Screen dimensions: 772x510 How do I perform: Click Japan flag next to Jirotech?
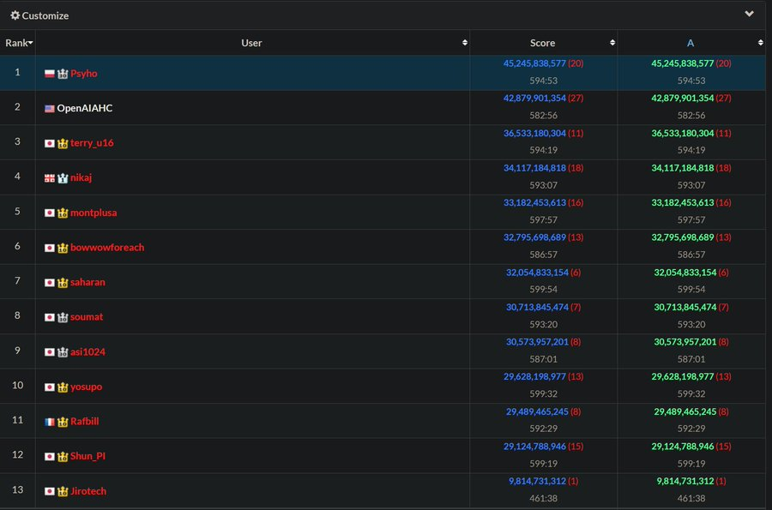click(x=49, y=491)
